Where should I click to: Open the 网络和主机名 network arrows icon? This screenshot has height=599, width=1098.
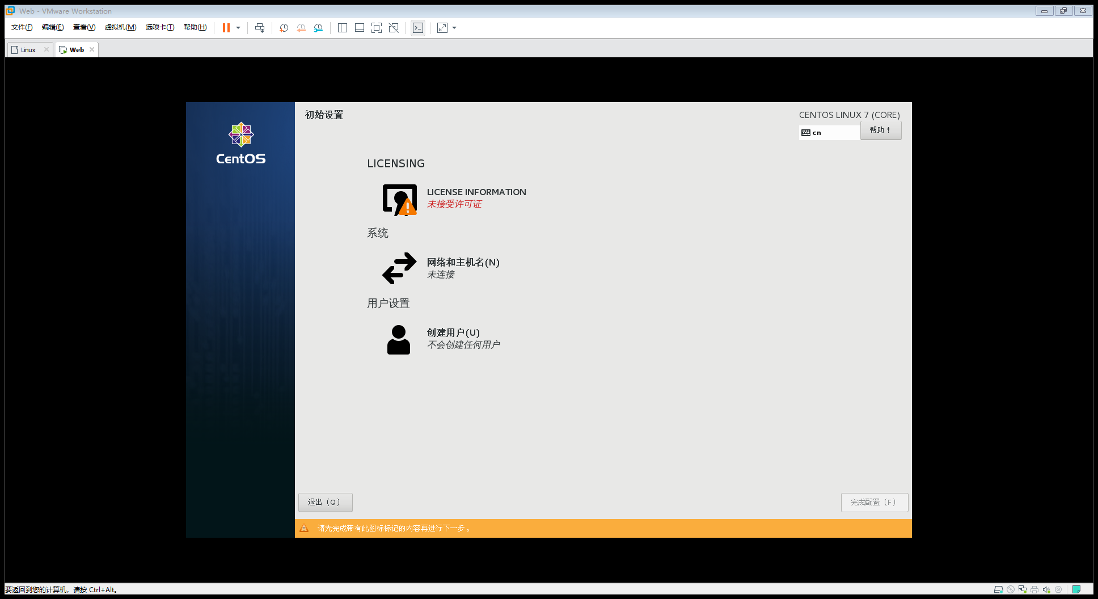(399, 268)
